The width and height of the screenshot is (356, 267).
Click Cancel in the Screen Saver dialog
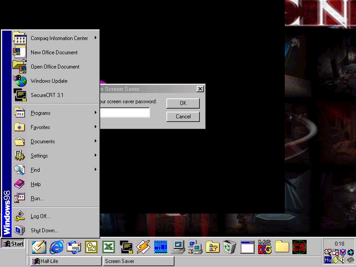pyautogui.click(x=183, y=117)
